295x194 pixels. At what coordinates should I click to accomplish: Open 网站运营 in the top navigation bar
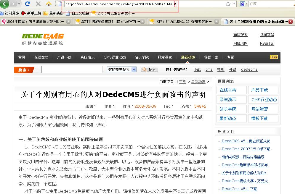click(x=165, y=57)
